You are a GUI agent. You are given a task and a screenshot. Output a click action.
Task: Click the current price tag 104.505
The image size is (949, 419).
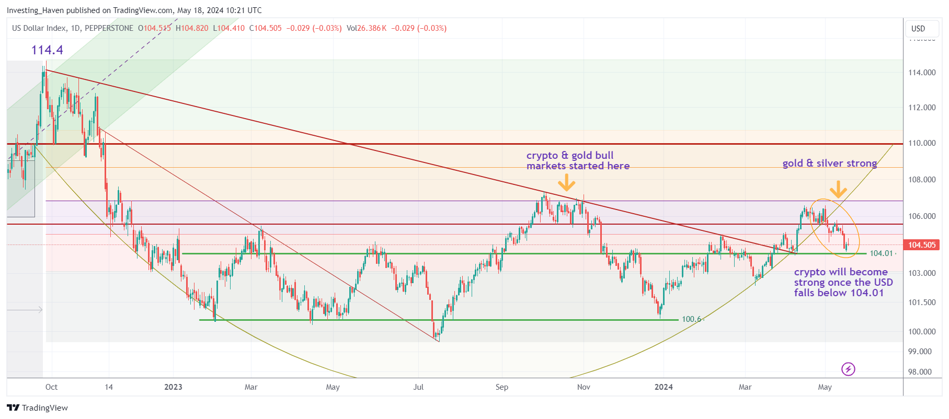click(922, 245)
